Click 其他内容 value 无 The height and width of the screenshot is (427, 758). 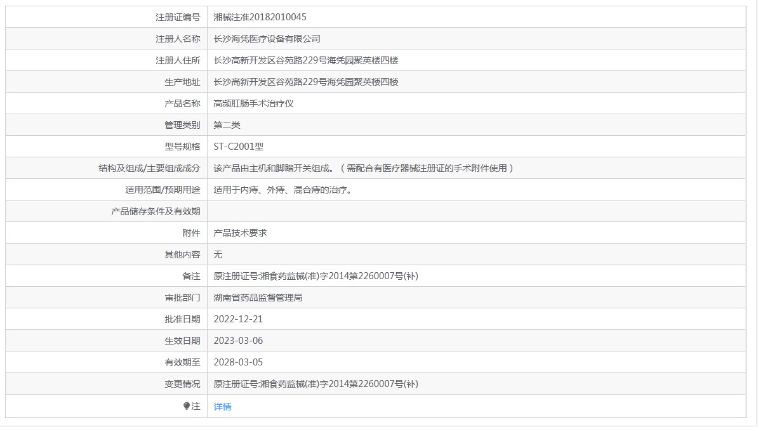(218, 254)
